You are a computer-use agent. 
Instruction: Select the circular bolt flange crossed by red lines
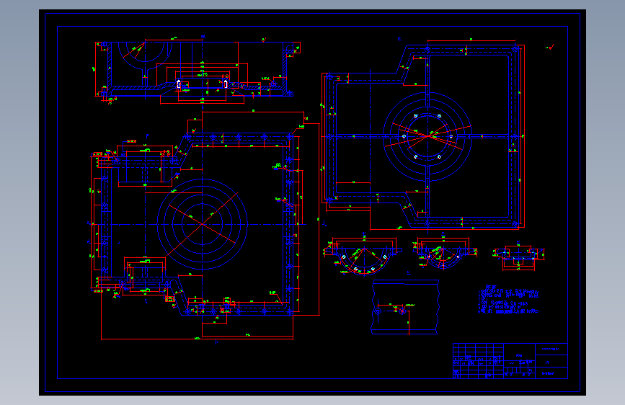427,136
